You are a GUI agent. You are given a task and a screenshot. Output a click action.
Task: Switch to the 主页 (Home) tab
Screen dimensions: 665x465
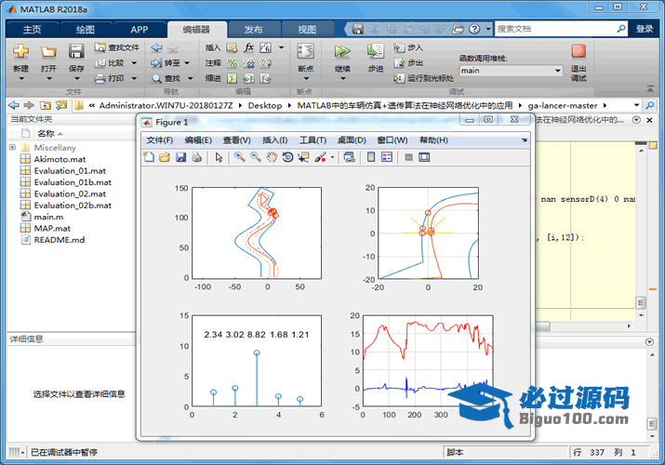32,29
